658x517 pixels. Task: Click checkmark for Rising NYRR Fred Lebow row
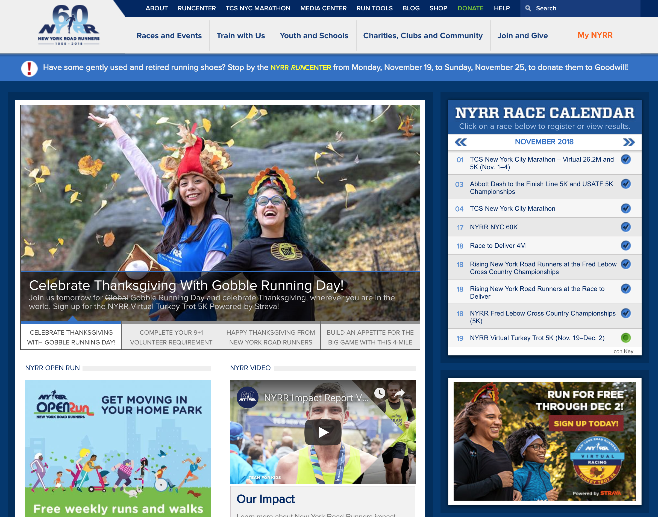[x=625, y=264]
